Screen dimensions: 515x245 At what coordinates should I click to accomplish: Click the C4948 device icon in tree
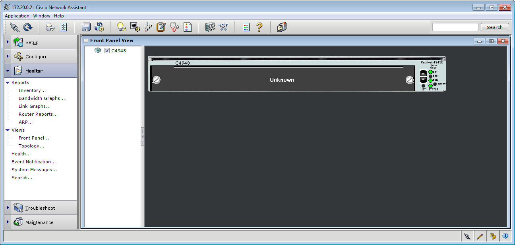point(98,50)
